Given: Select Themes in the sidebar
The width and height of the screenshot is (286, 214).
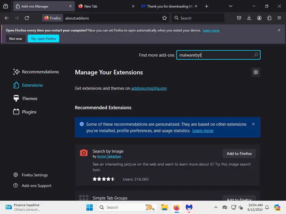Looking at the screenshot, I should [x=25, y=98].
